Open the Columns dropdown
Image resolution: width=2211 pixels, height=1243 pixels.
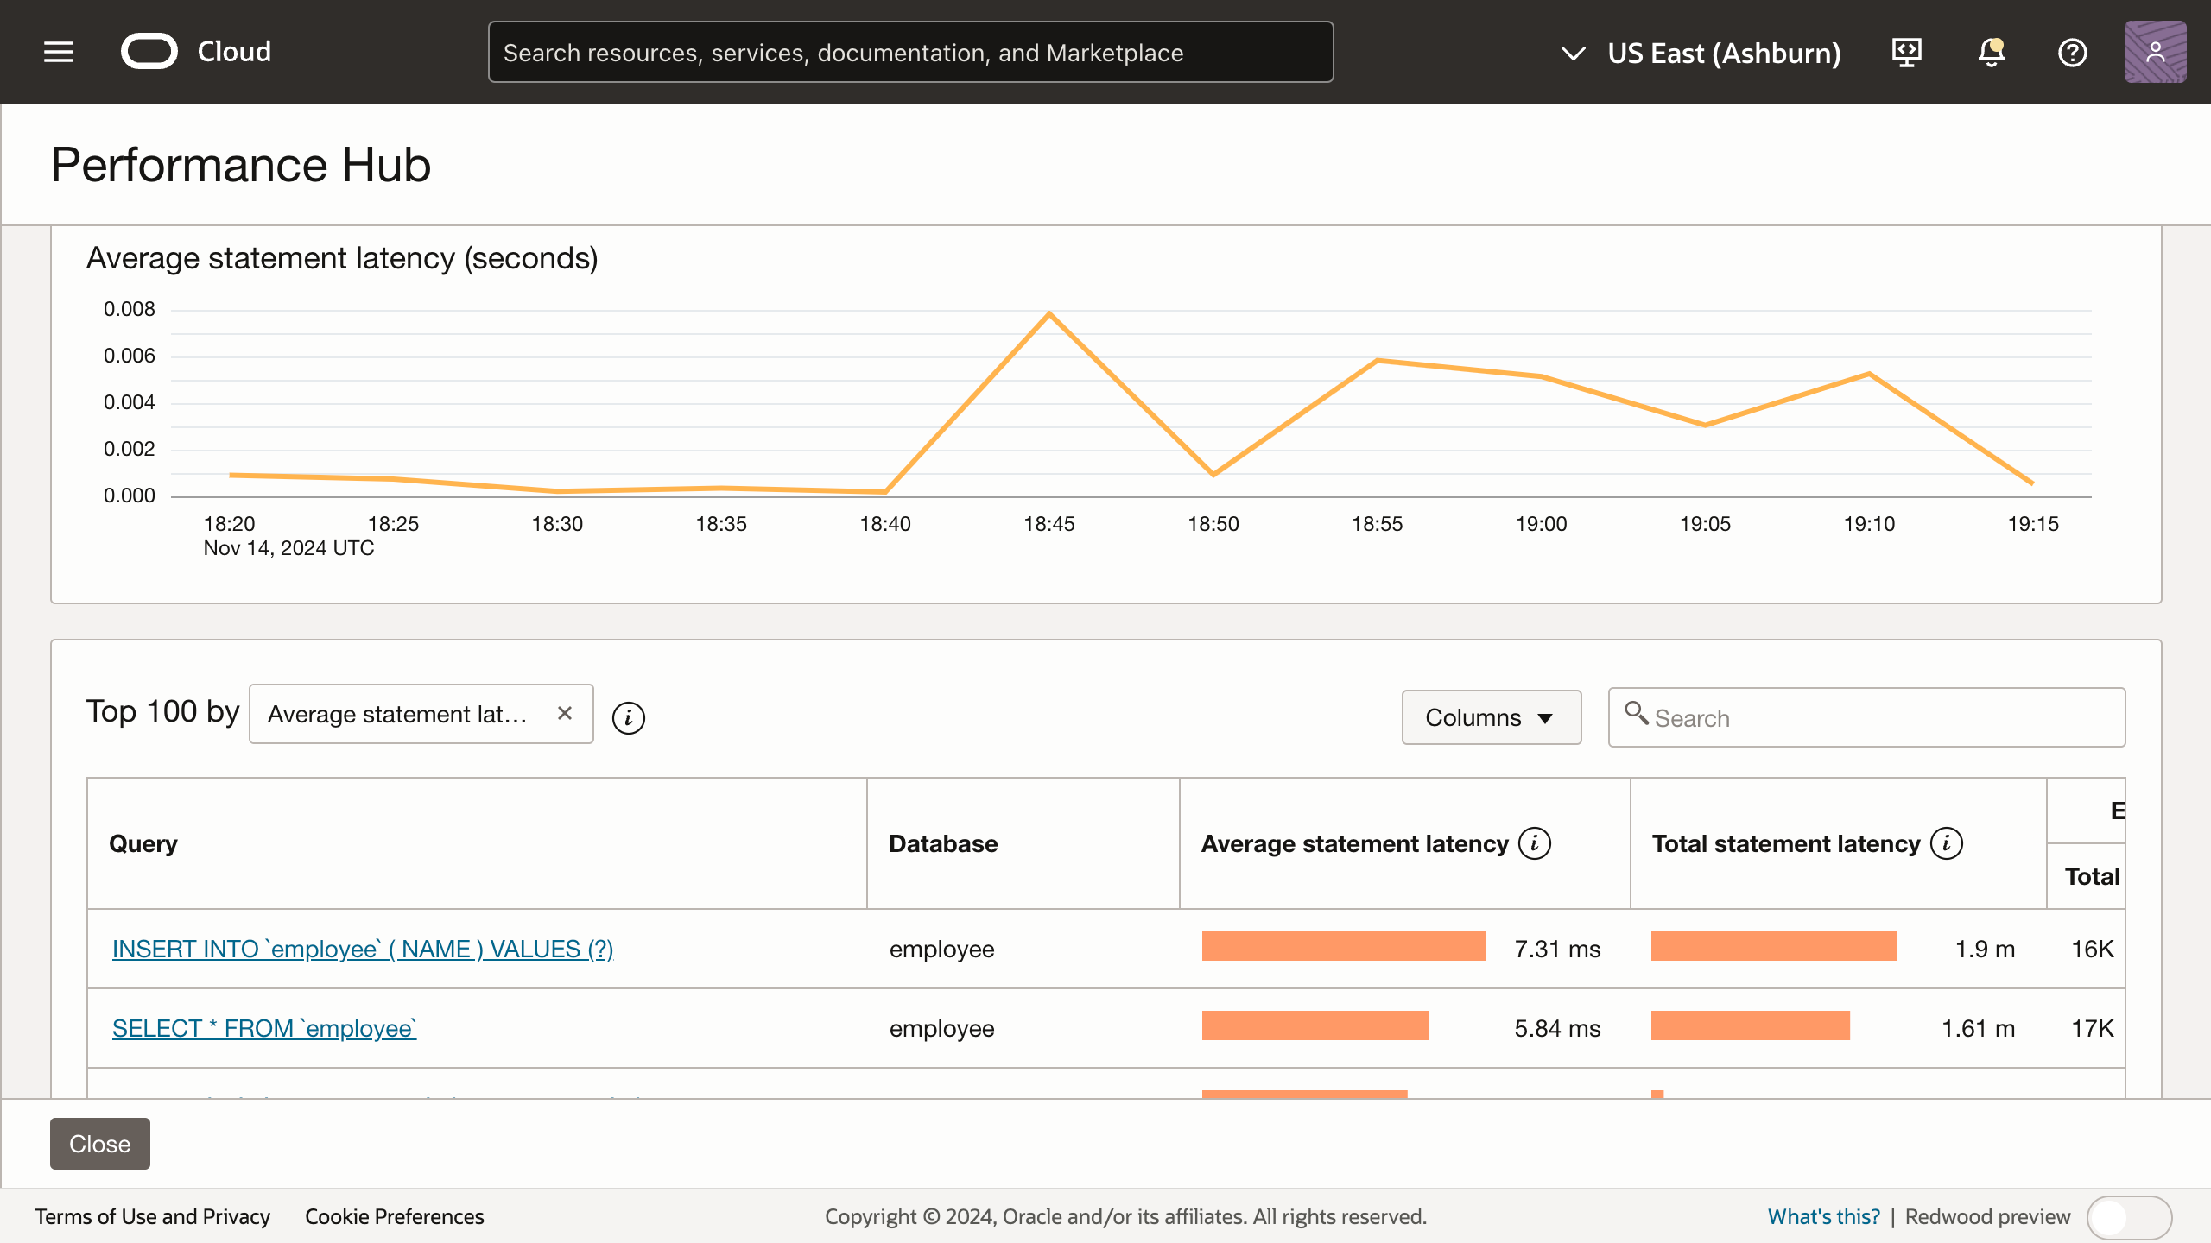coord(1491,716)
